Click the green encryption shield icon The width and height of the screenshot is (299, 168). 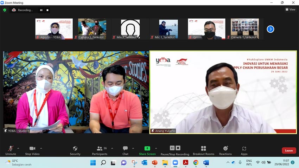[5, 10]
